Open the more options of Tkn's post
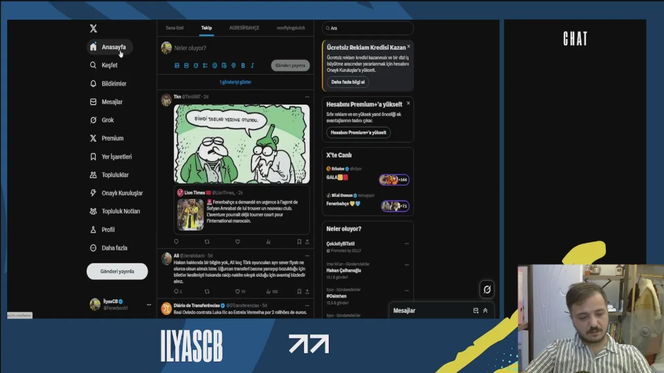Viewport: 664px width, 373px height. pos(307,97)
